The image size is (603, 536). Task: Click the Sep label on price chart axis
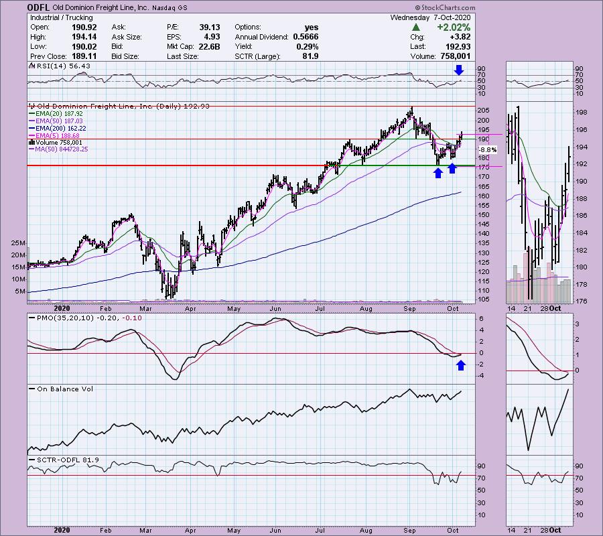coord(409,309)
